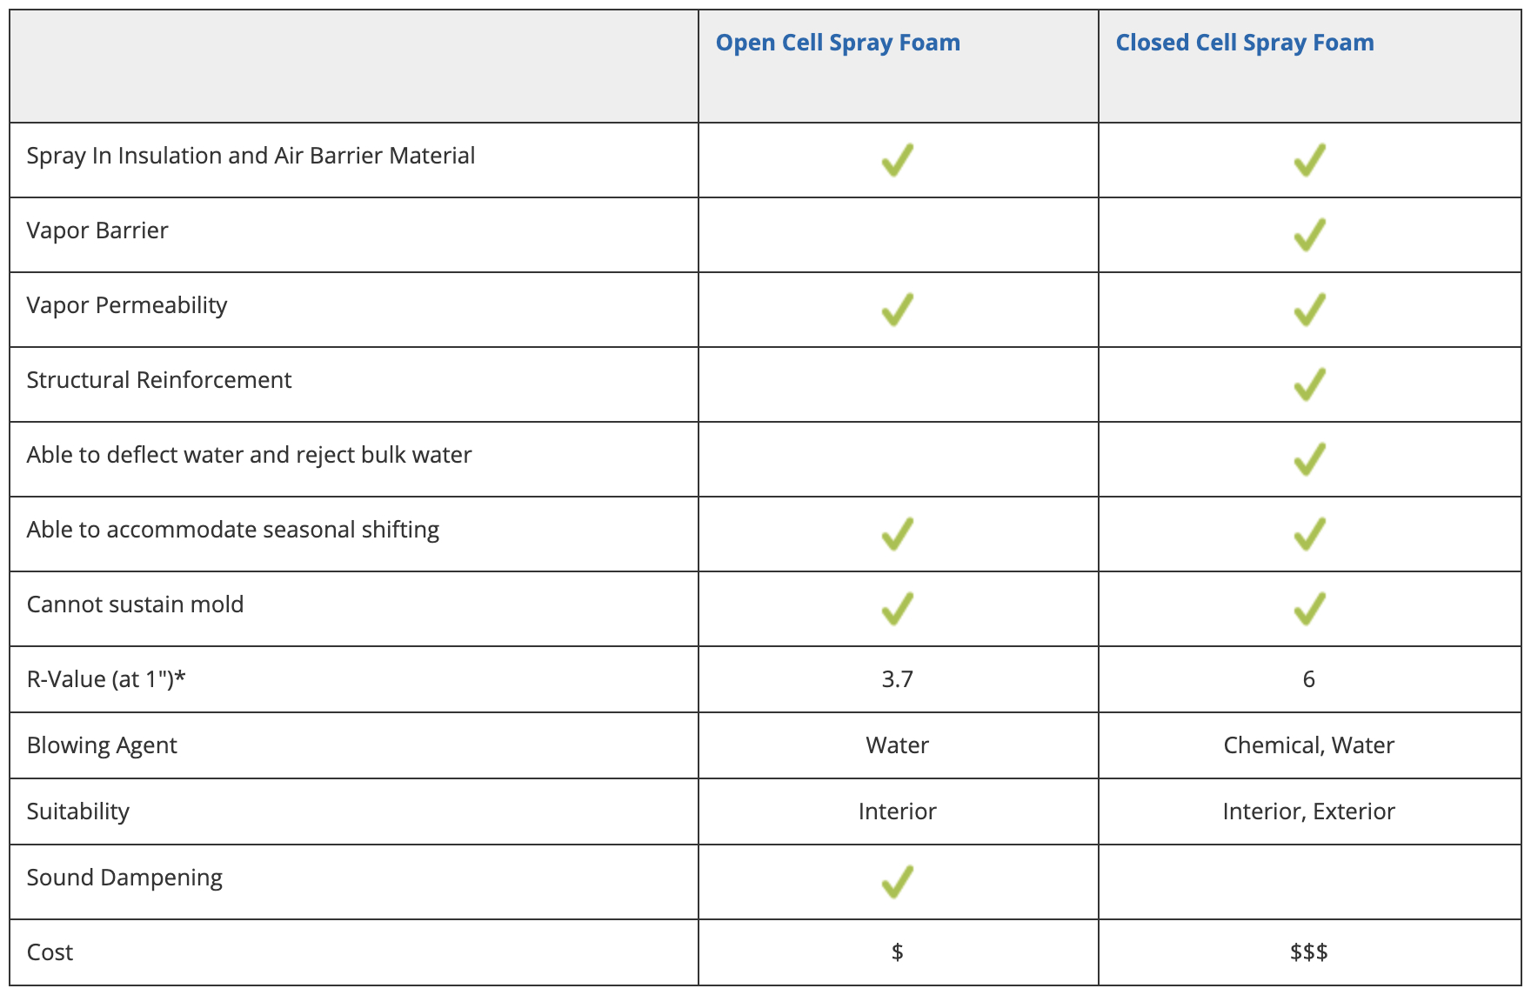Click Open Cell checkmark for Sound Dampening
The image size is (1531, 995).
tap(897, 882)
